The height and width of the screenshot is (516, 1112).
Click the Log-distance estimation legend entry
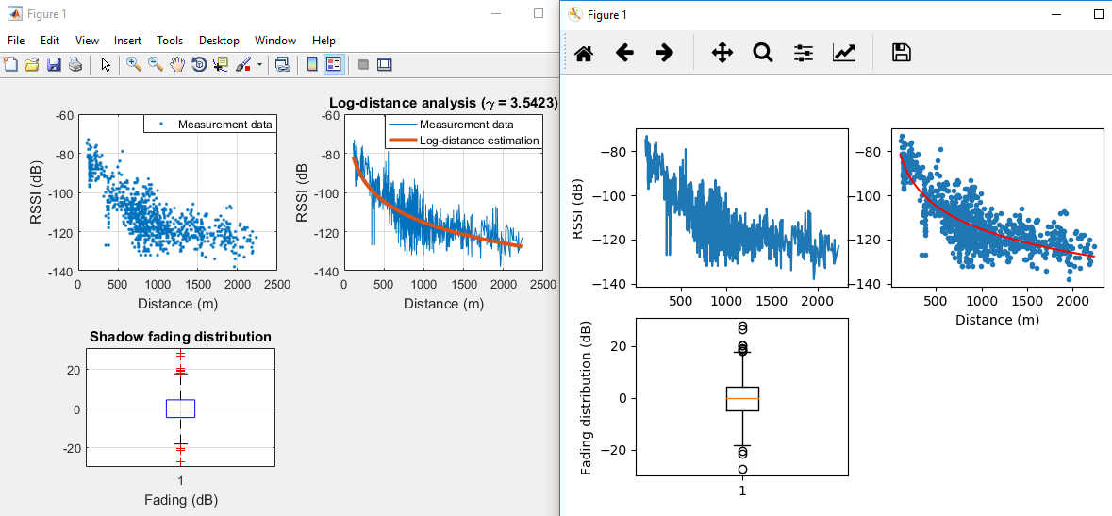point(464,141)
